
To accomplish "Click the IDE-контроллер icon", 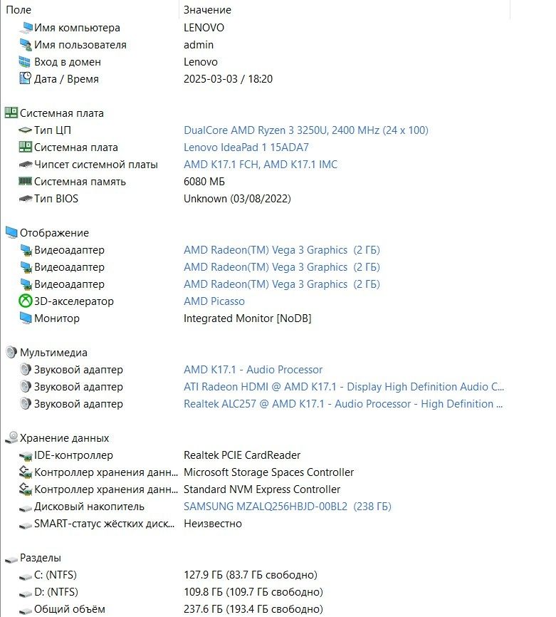I will tap(26, 456).
